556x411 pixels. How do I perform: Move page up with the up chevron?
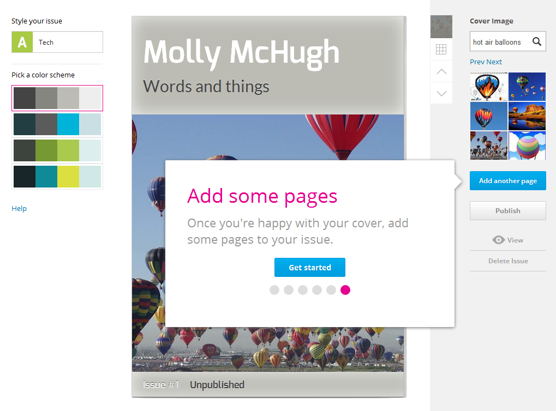click(441, 71)
